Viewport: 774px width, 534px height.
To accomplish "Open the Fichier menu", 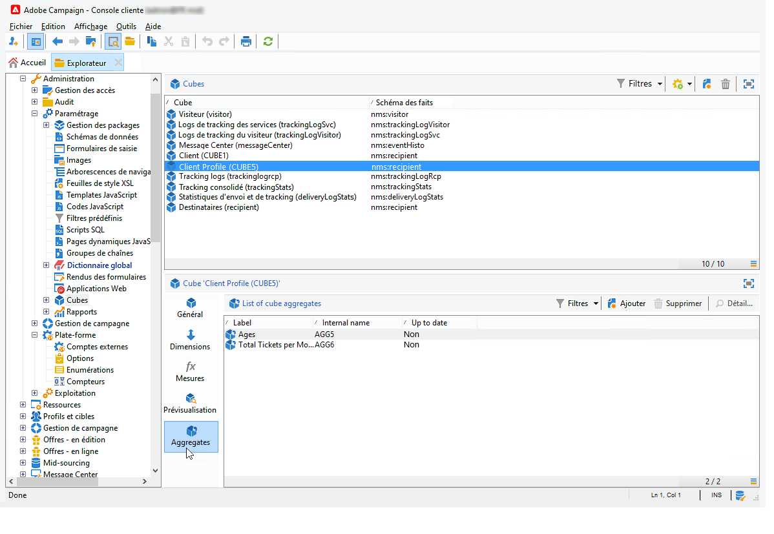I will click(x=21, y=26).
